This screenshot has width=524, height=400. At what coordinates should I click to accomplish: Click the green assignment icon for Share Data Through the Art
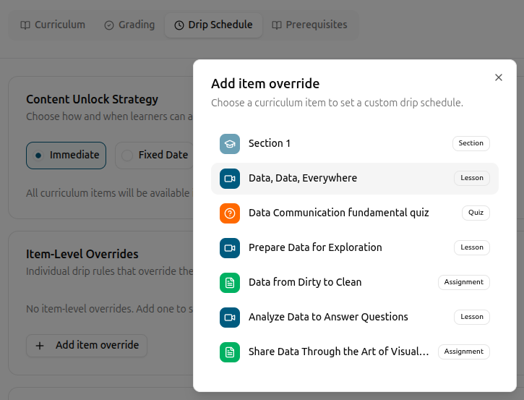(230, 352)
